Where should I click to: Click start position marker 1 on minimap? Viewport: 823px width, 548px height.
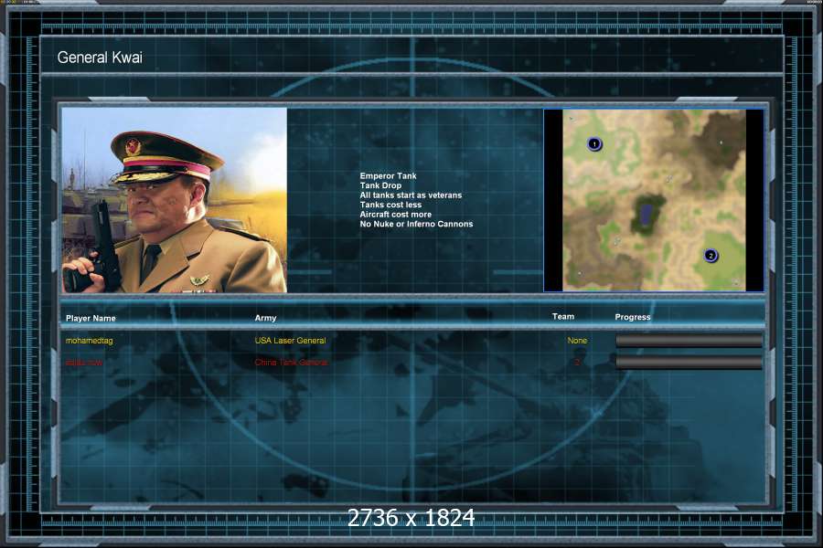click(594, 143)
